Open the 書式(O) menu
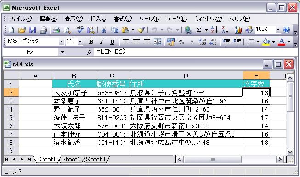Image resolution: width=300 pixels, height=177 pixels. click(x=123, y=19)
